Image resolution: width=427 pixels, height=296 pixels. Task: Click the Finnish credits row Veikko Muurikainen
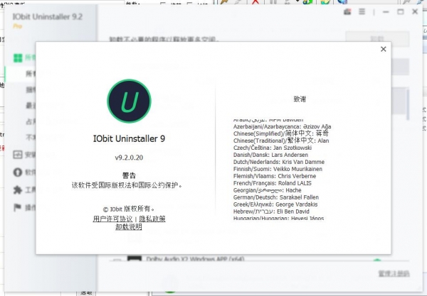pyautogui.click(x=278, y=169)
